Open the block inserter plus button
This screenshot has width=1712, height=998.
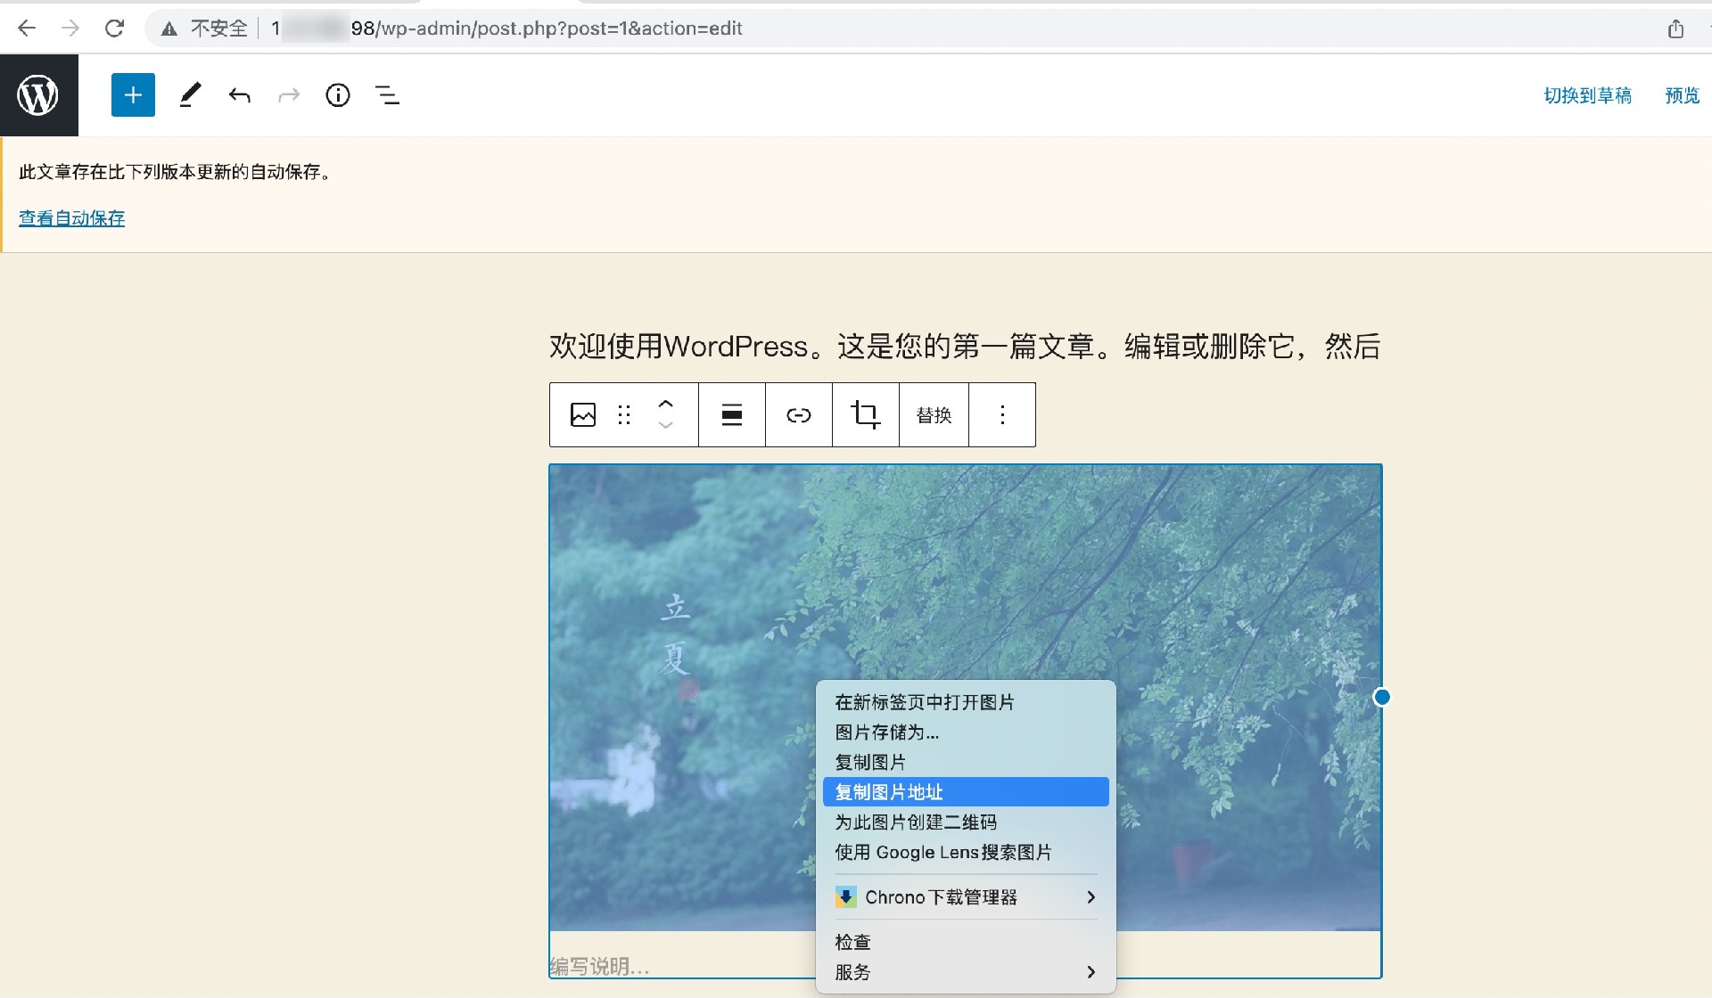[133, 95]
